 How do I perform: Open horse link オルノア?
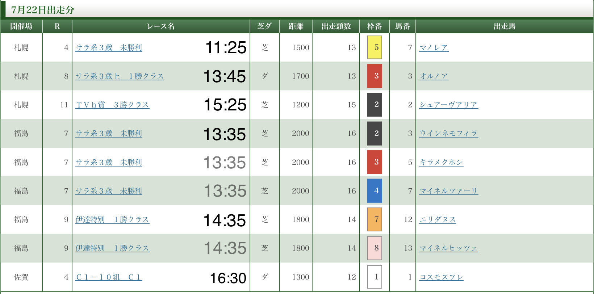tap(434, 76)
